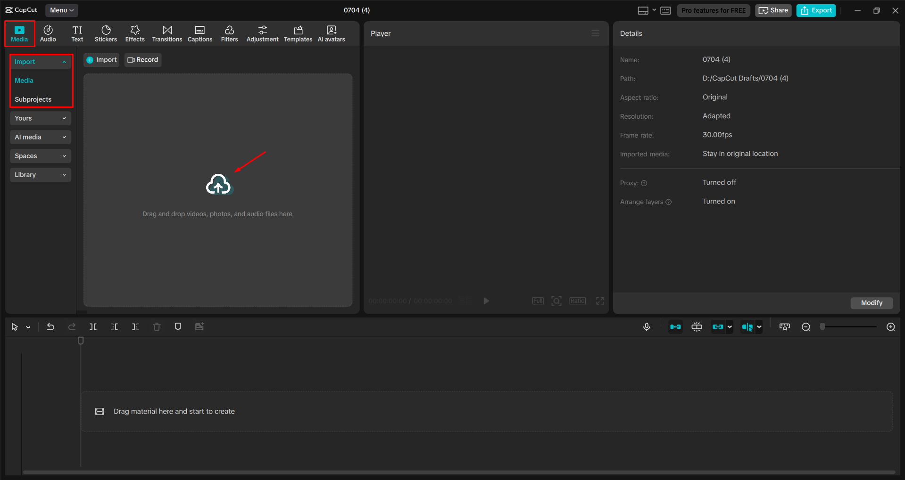Viewport: 905px width, 480px height.
Task: Toggle auto ripple in the timeline toolbar
Action: [x=675, y=326]
